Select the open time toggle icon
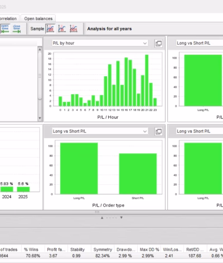The height and width of the screenshot is (263, 223). [5, 29]
